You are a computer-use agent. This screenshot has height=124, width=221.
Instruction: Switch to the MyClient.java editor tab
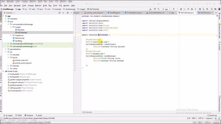(x=205, y=13)
